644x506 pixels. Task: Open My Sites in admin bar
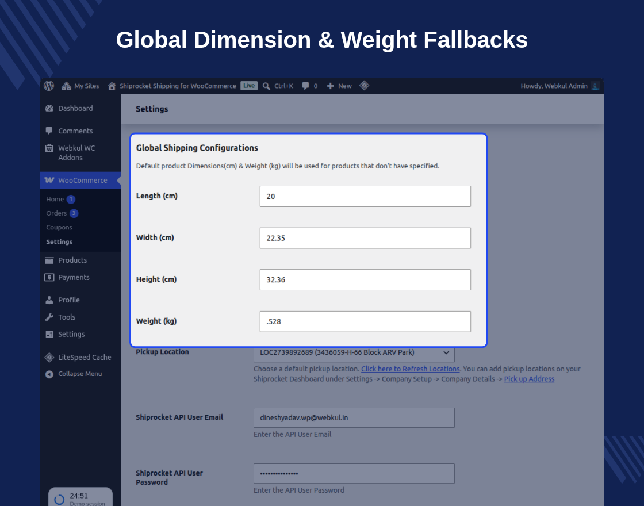tap(80, 86)
